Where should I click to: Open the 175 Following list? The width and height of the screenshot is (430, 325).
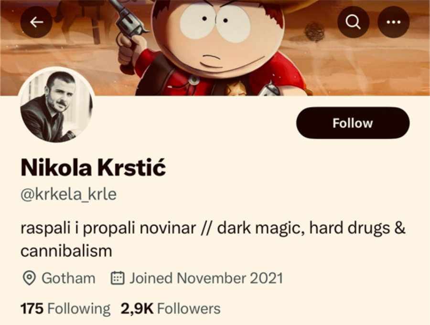click(x=64, y=309)
